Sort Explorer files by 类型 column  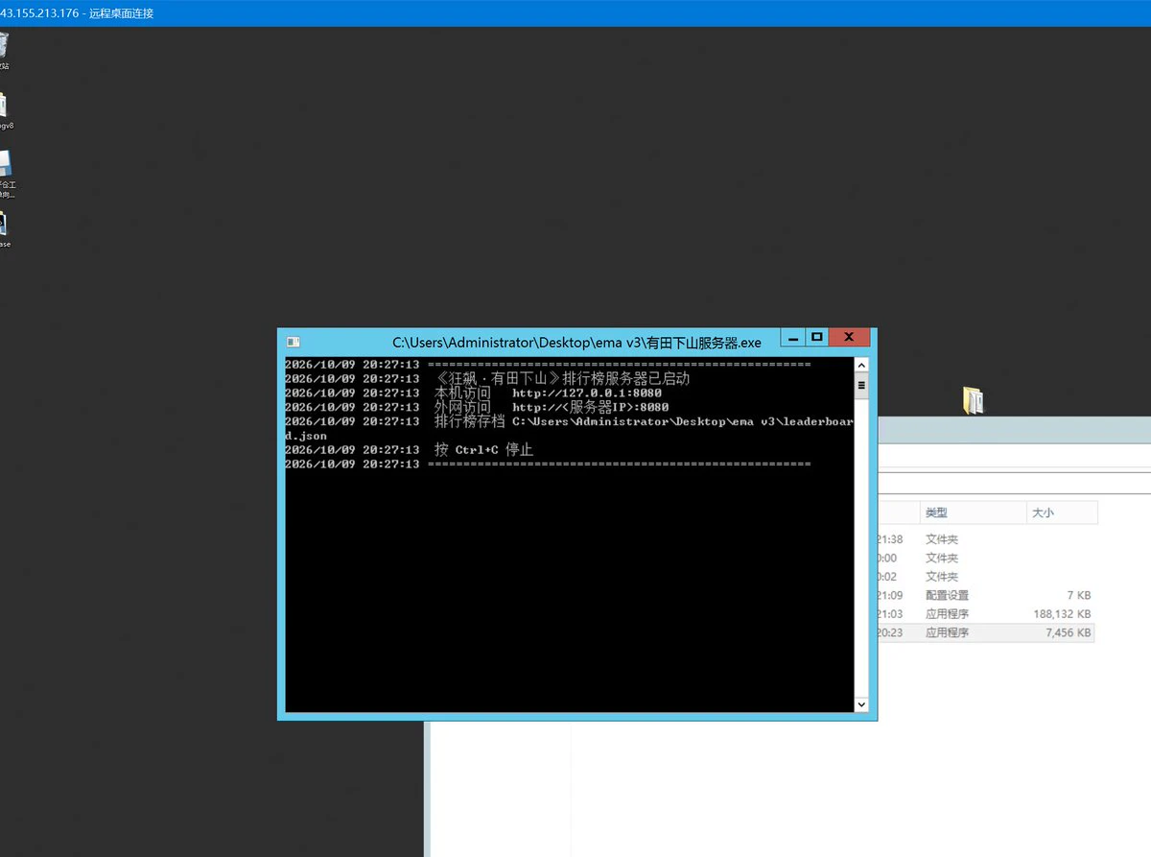[x=972, y=512]
